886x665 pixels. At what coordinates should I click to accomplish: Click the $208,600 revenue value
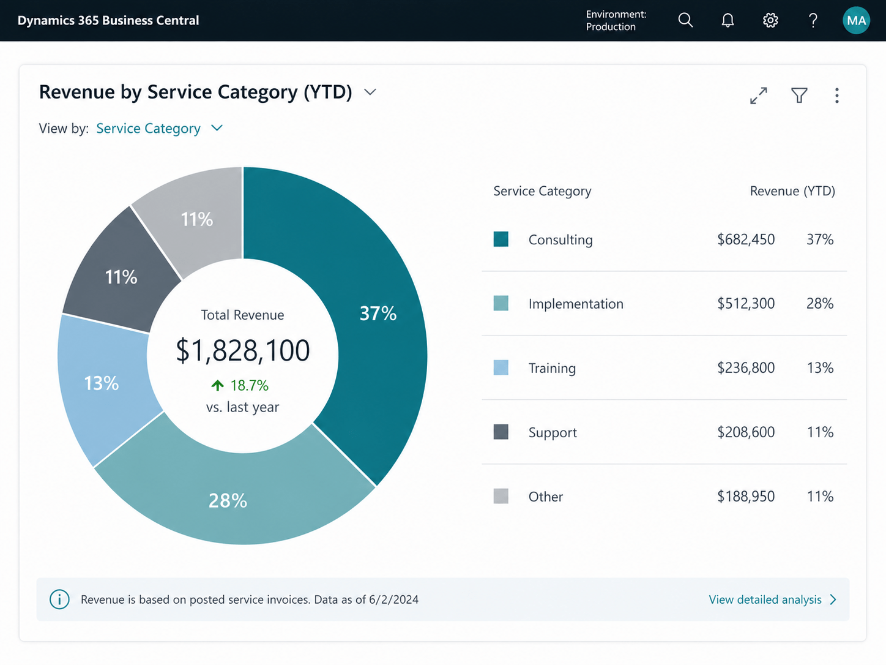pyautogui.click(x=746, y=432)
